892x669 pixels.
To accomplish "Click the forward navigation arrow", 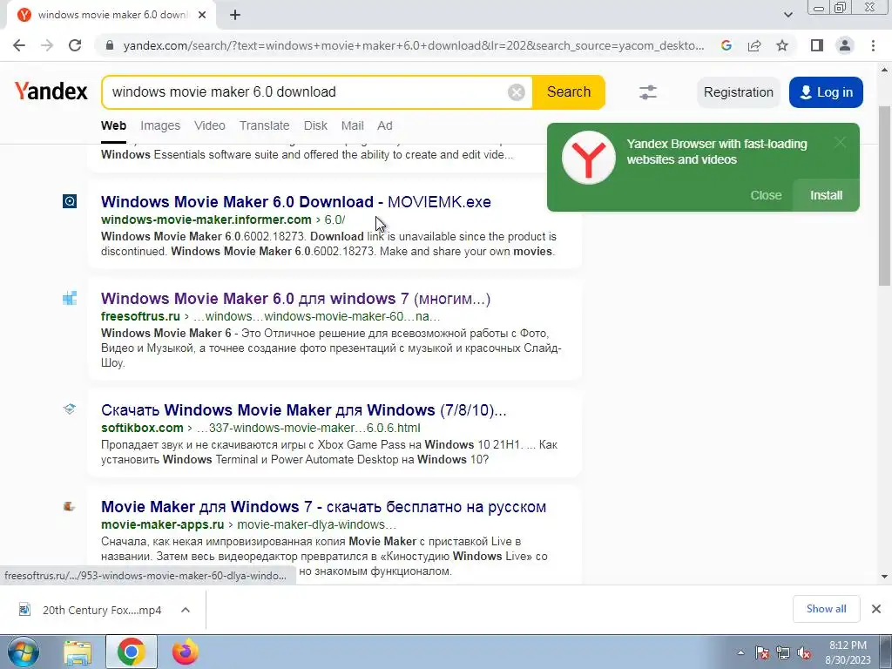I will pyautogui.click(x=47, y=45).
